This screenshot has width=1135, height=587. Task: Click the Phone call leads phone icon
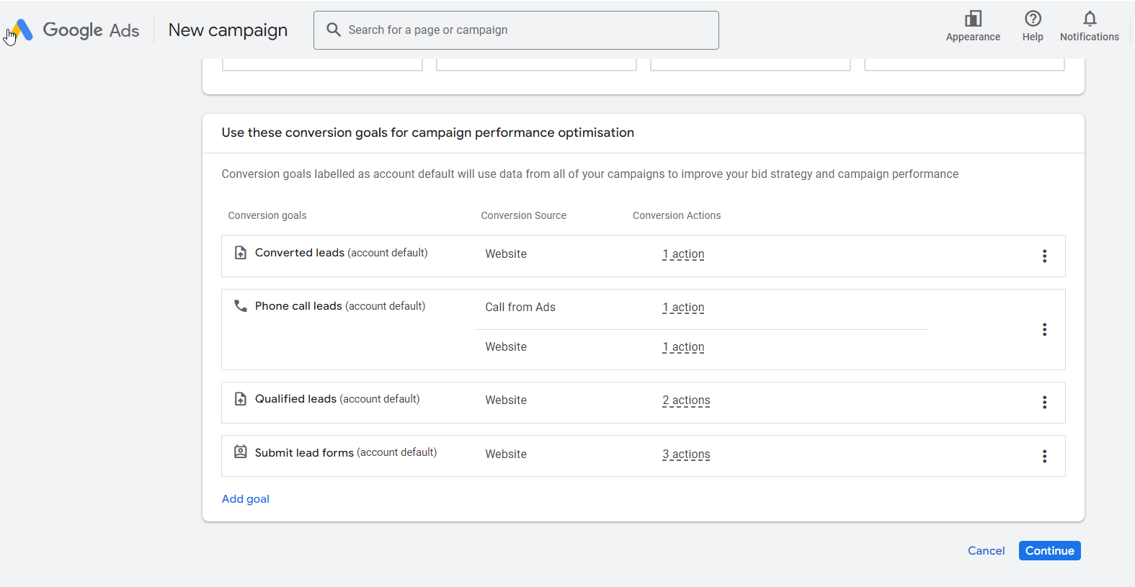tap(241, 306)
